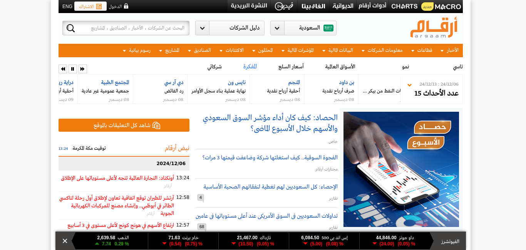The width and height of the screenshot is (526, 250).
Task: Click the lock icon beside الدخول
Action: click(x=126, y=6)
